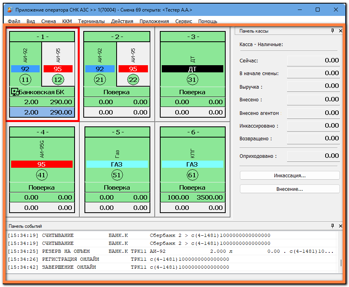Screen dimensions: 349x287
Task: Click the bank card icon on pump 1
Action: [x=15, y=92]
